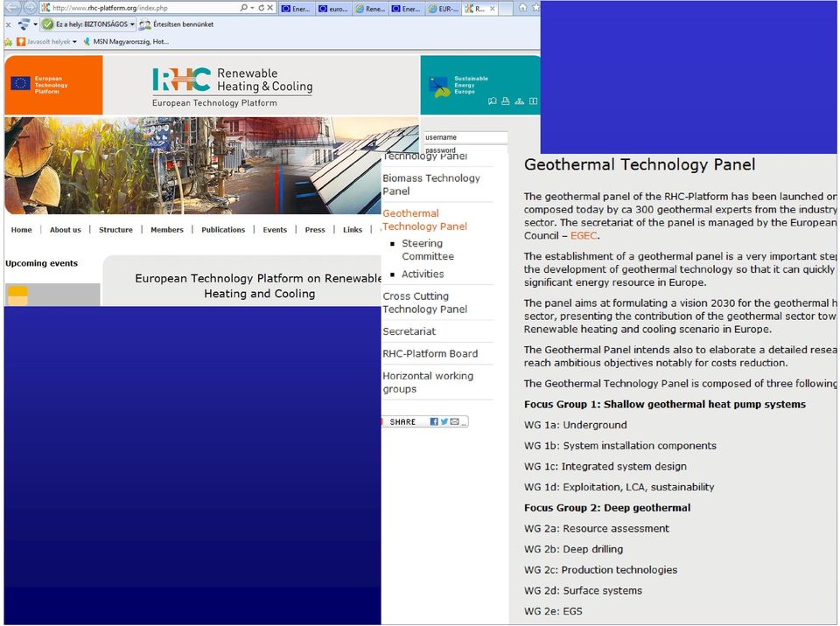The image size is (840, 626).
Task: Switch to the 'euro...' browser tab
Action: [333, 9]
